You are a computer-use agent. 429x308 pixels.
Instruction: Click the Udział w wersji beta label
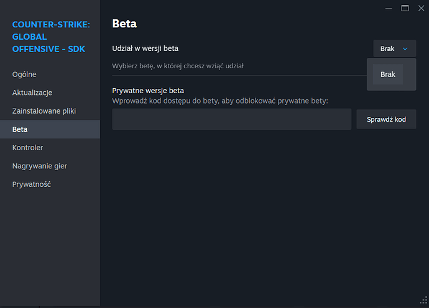[145, 48]
